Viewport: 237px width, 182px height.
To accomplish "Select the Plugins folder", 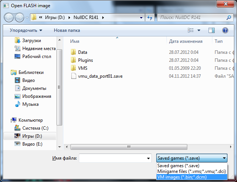I will pyautogui.click(x=85, y=60).
